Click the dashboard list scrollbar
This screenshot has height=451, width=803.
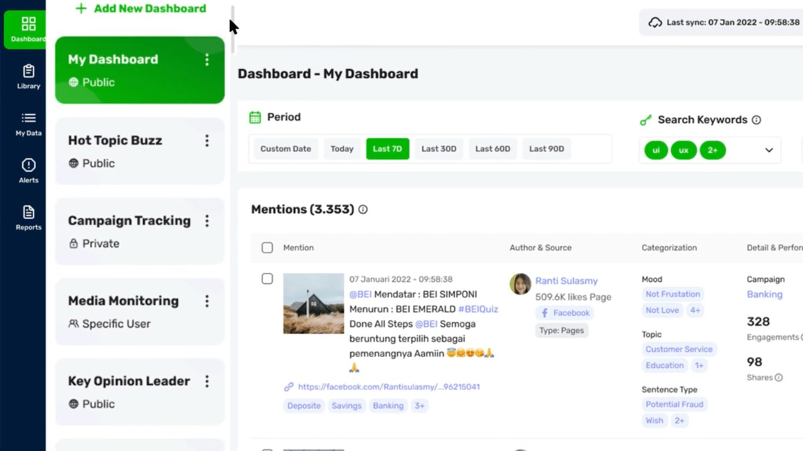[x=233, y=29]
